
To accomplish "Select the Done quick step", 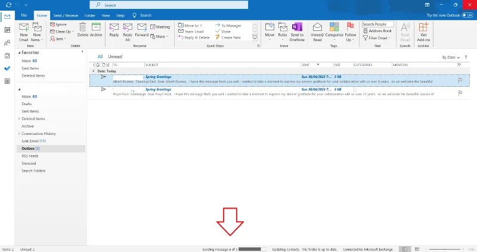I will tap(223, 31).
